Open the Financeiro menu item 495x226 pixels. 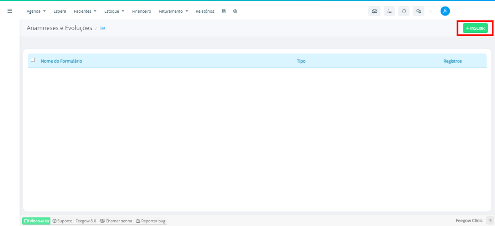coord(142,11)
